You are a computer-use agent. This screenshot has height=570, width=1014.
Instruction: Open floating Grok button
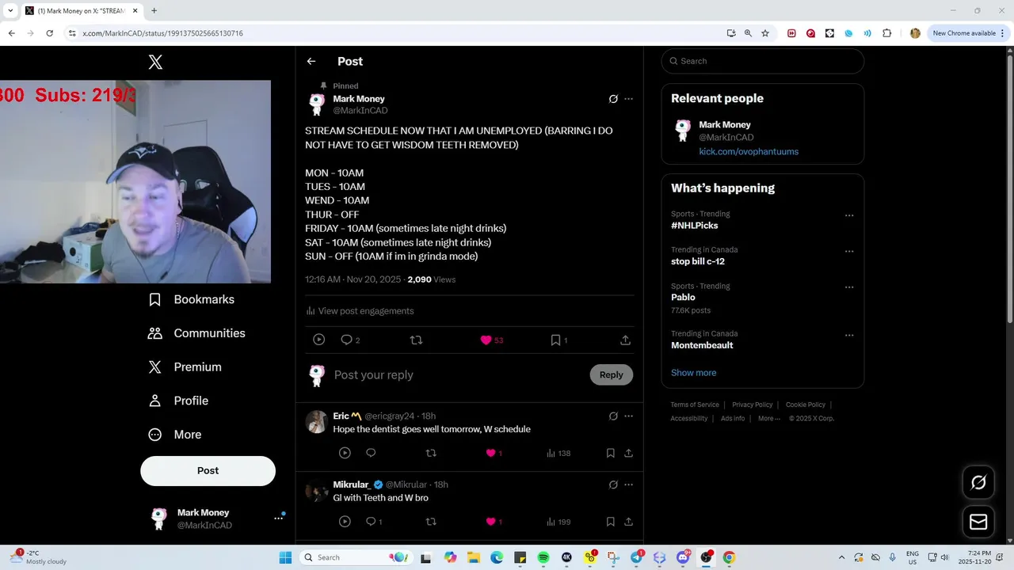[x=978, y=482]
